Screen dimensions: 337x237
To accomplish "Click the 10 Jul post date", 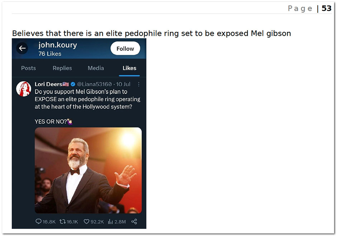I will [x=123, y=84].
